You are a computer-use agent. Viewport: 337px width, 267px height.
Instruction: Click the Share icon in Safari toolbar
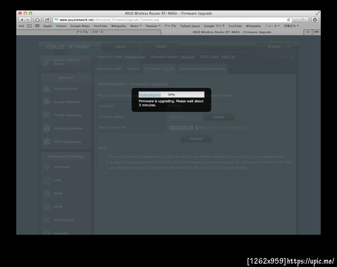click(47, 20)
